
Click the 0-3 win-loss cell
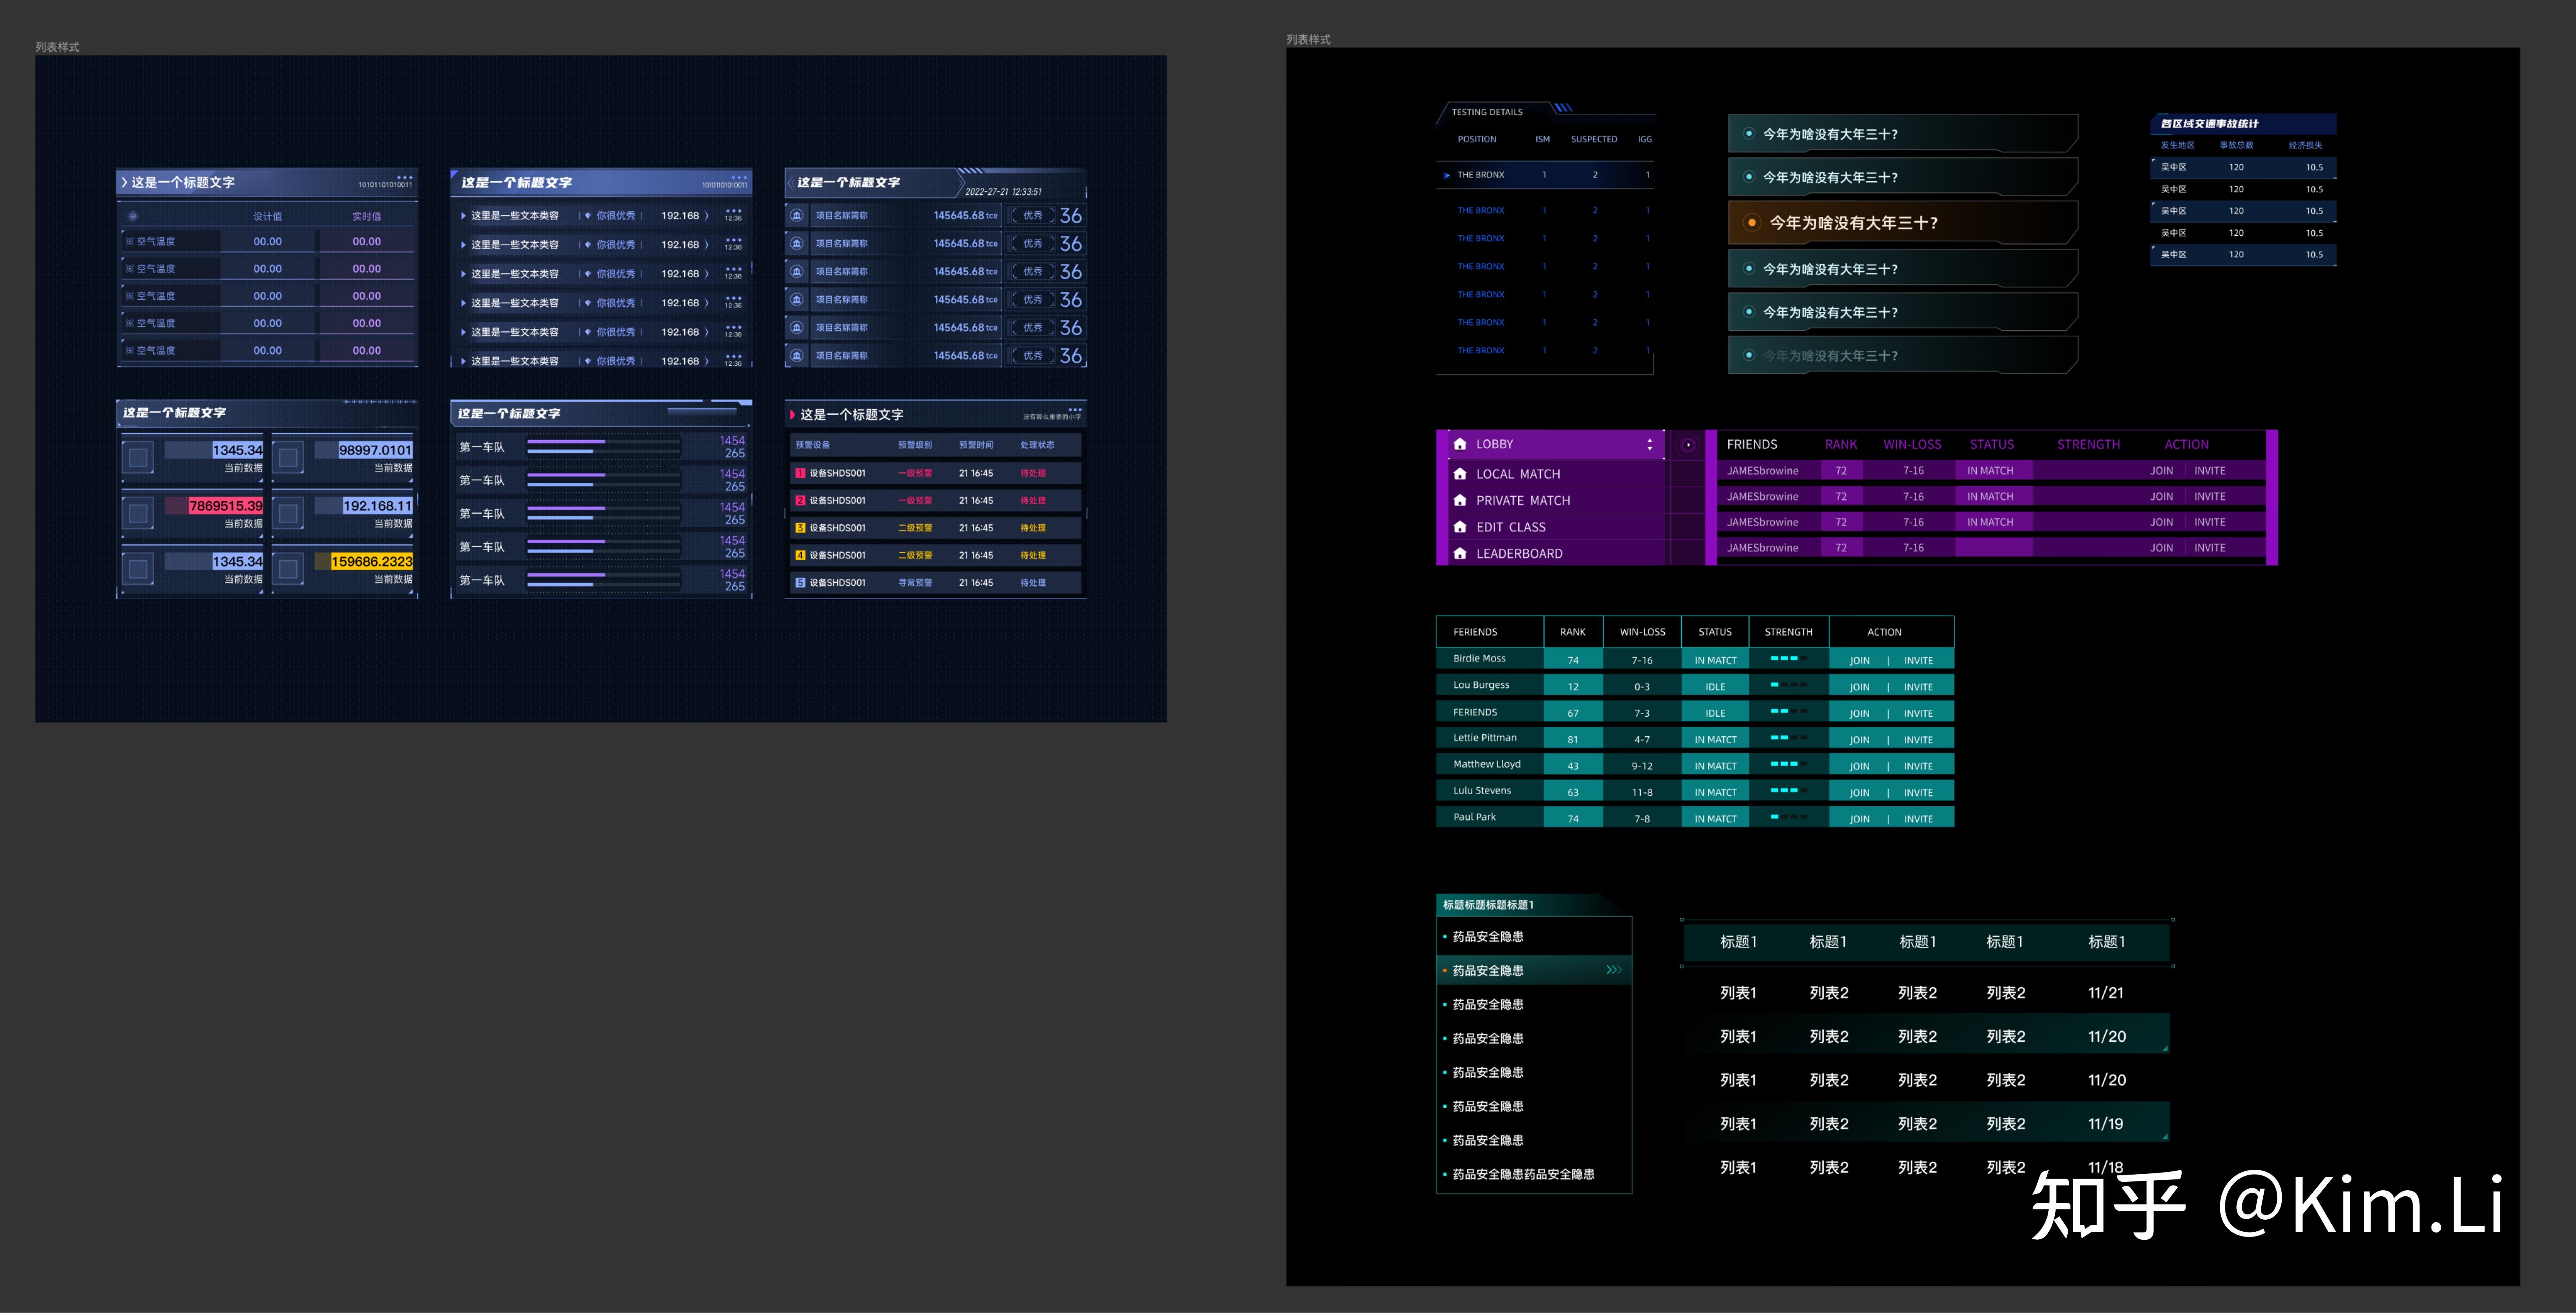point(1642,687)
